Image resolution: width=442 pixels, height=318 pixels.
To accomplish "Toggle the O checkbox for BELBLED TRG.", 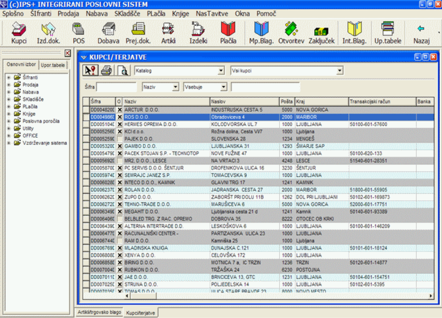I will 119,219.
